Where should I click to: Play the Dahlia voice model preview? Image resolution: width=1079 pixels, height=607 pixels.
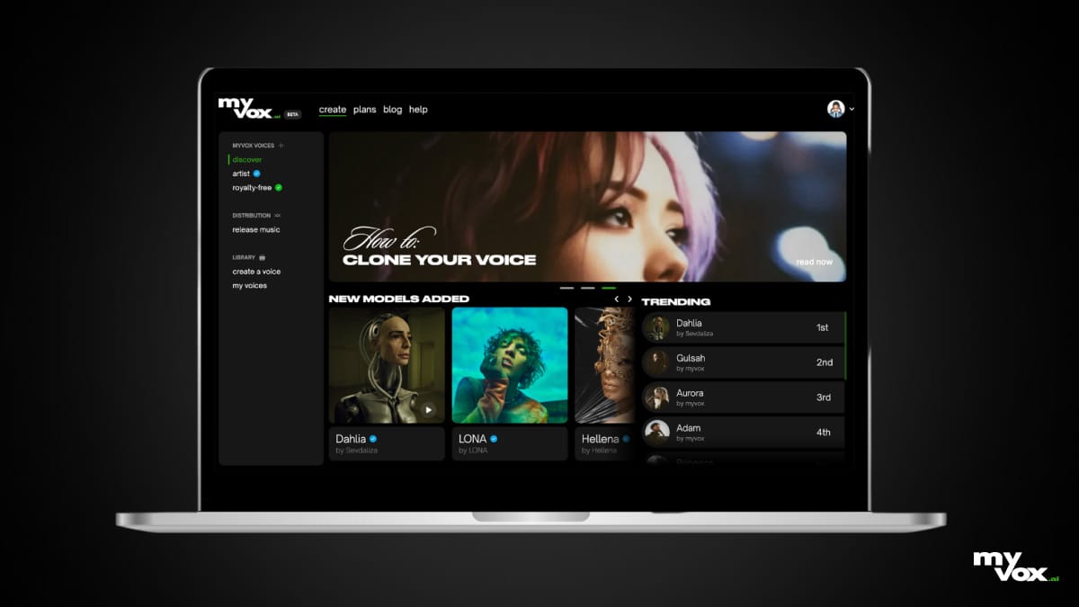(x=428, y=409)
